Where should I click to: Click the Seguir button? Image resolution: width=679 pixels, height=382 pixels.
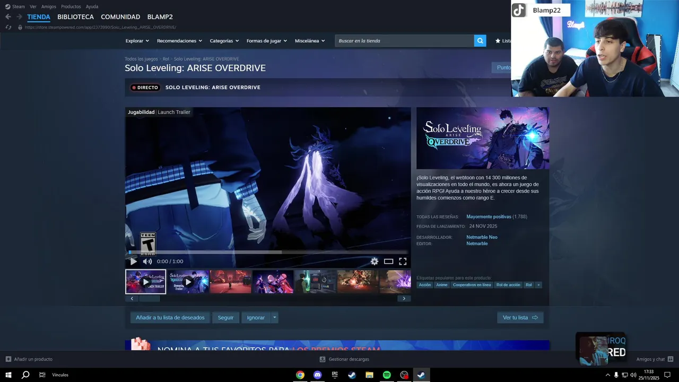225,318
